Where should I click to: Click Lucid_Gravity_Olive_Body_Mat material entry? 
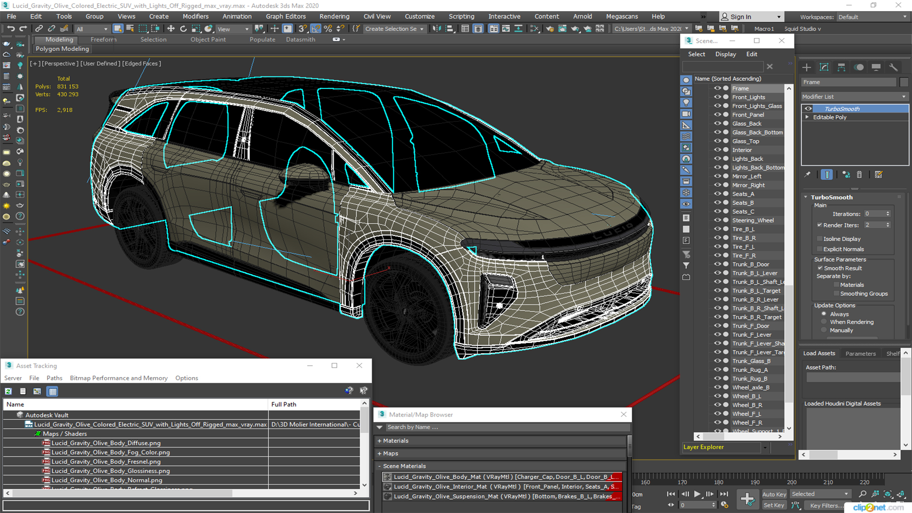(502, 477)
